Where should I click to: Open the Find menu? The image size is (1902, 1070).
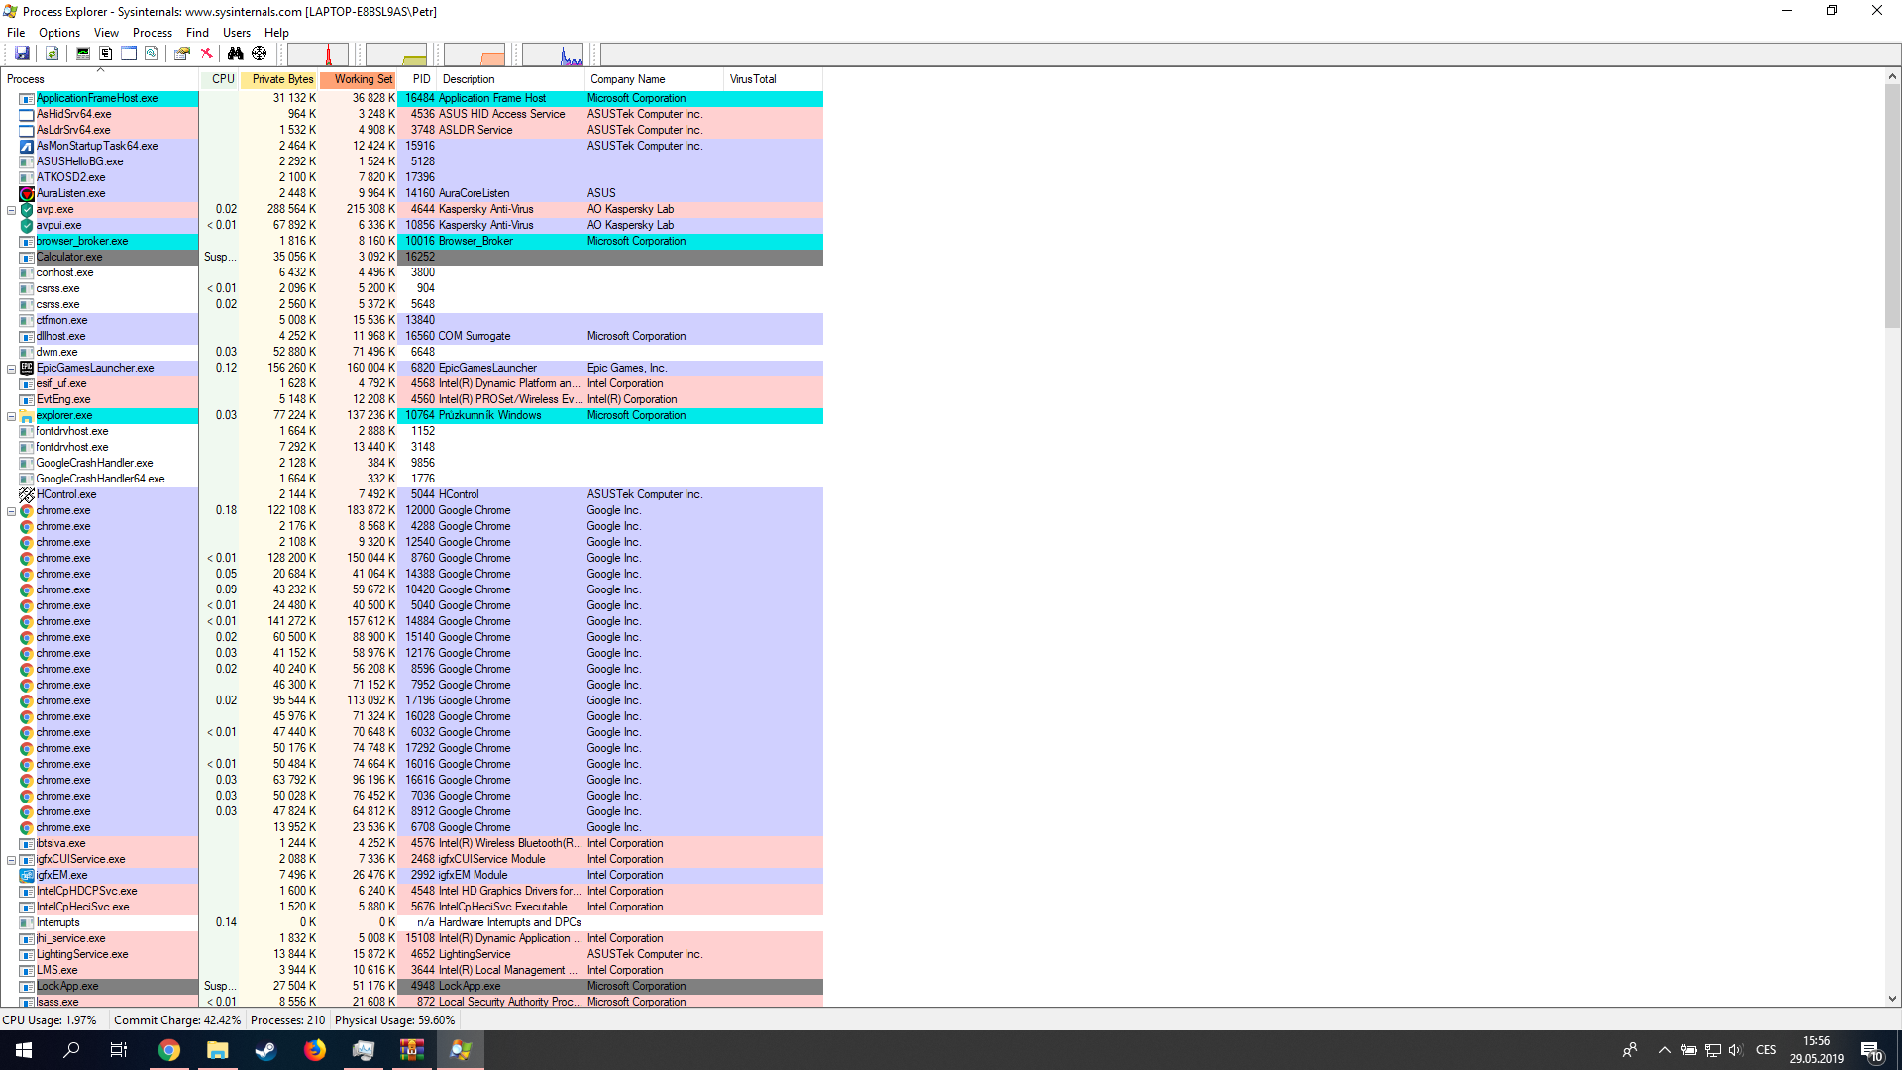(197, 33)
